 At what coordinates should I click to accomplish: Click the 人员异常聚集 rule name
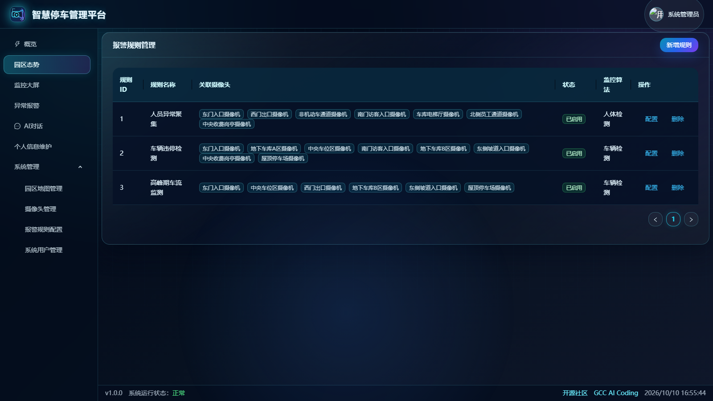pyautogui.click(x=166, y=119)
